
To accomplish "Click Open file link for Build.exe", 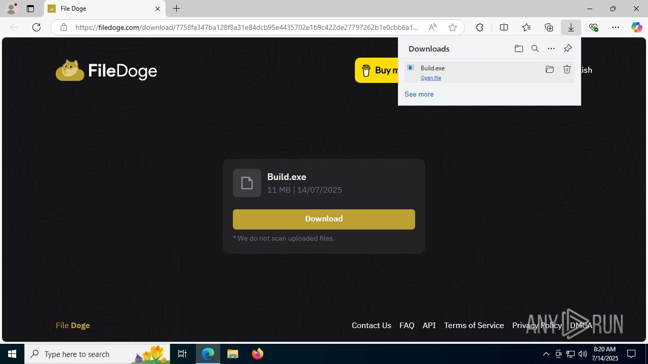I will click(x=431, y=78).
